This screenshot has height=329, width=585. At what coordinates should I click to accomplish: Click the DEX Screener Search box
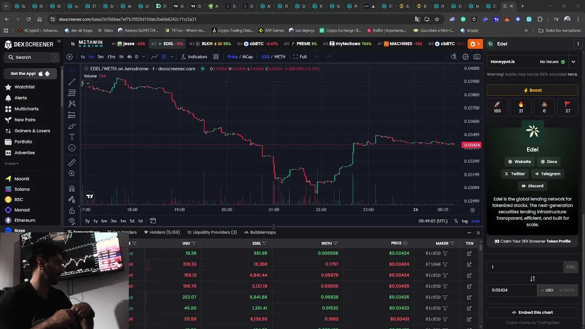32,57
